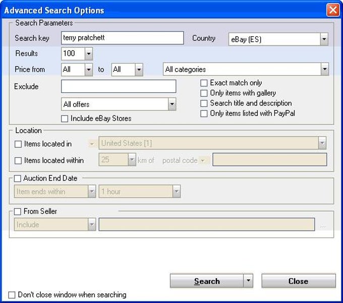Viewport: 343px width, 303px height.
Task: Expand the All categories dropdown
Action: tap(325, 69)
